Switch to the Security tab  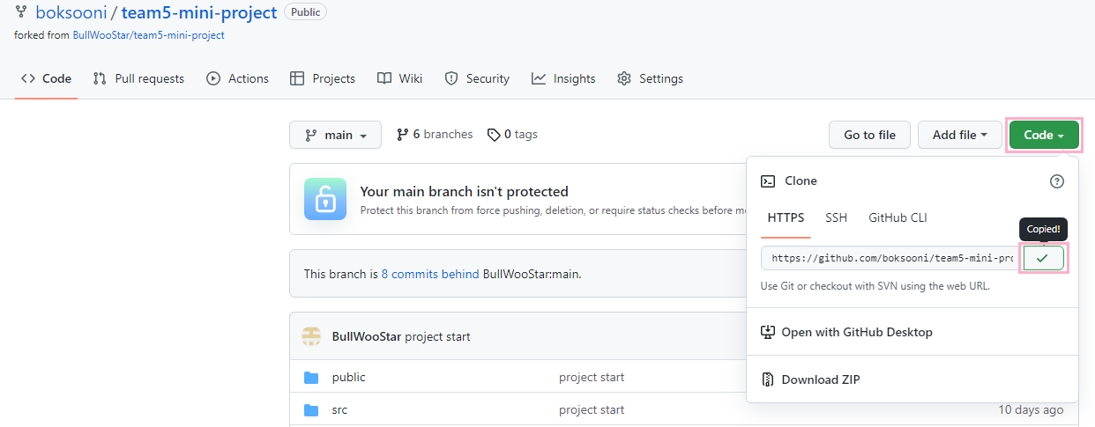pos(477,78)
